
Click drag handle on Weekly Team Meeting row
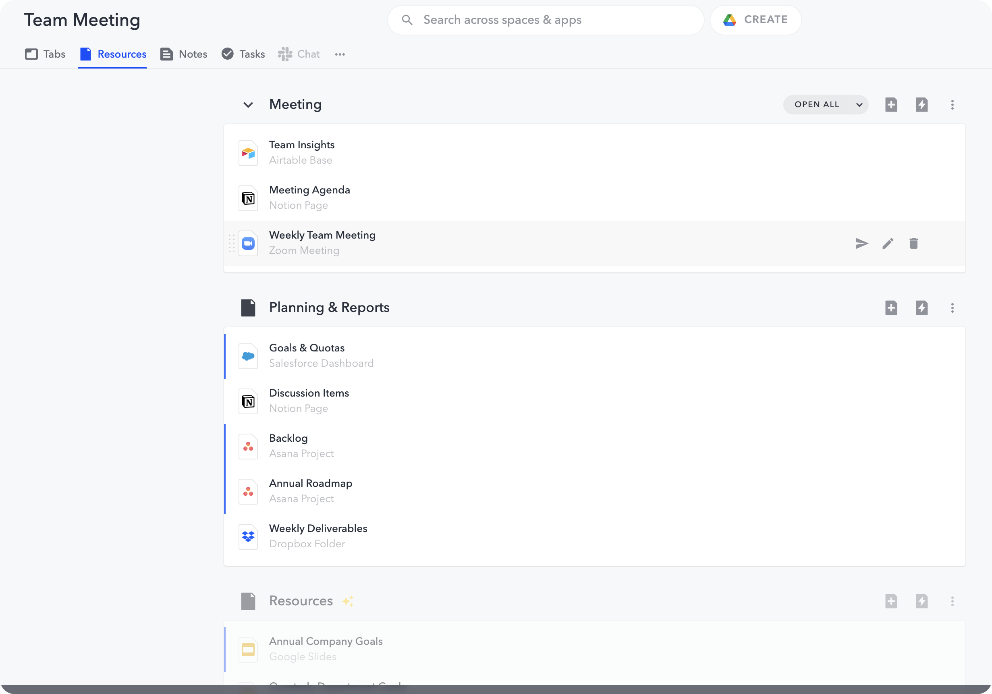pos(232,243)
